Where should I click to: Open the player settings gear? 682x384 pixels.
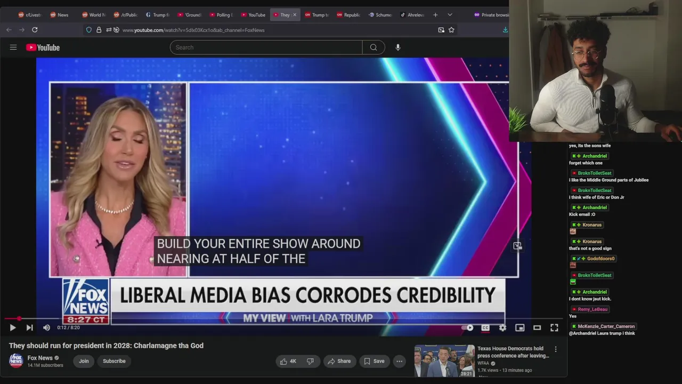point(502,327)
